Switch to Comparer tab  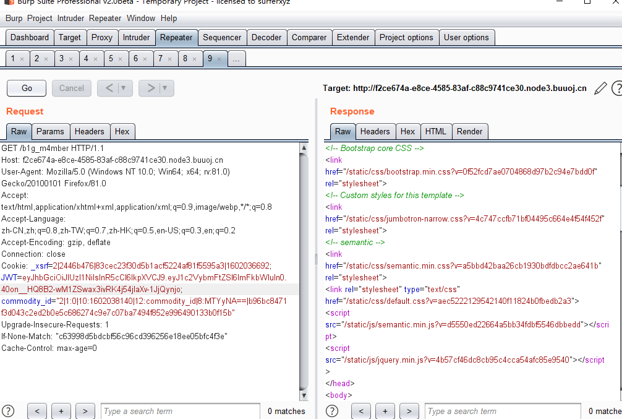pyautogui.click(x=309, y=37)
